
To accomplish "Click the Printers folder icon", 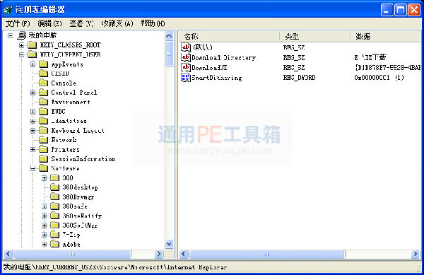I will point(44,150).
